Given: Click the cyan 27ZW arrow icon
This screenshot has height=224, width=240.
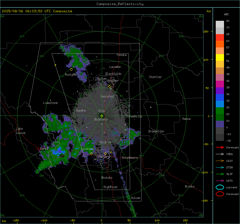Looking at the screenshot, I should (220, 168).
